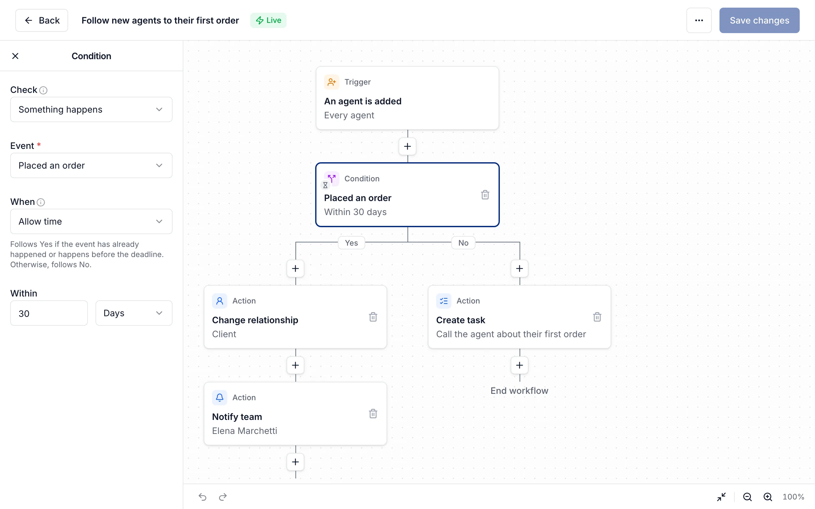Add a step on the Yes branch
Viewport: 815px width, 509px height.
(295, 268)
